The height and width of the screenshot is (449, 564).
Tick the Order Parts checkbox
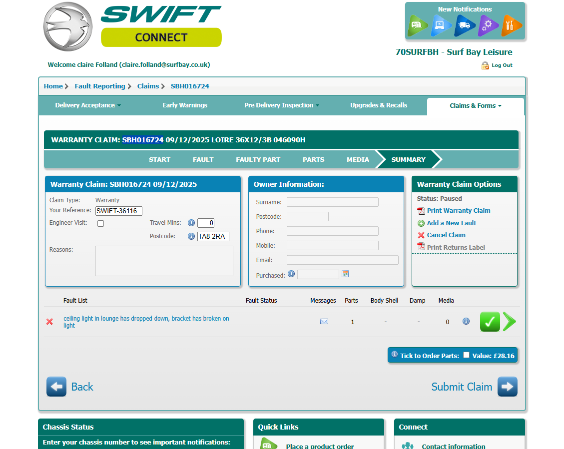pyautogui.click(x=466, y=355)
